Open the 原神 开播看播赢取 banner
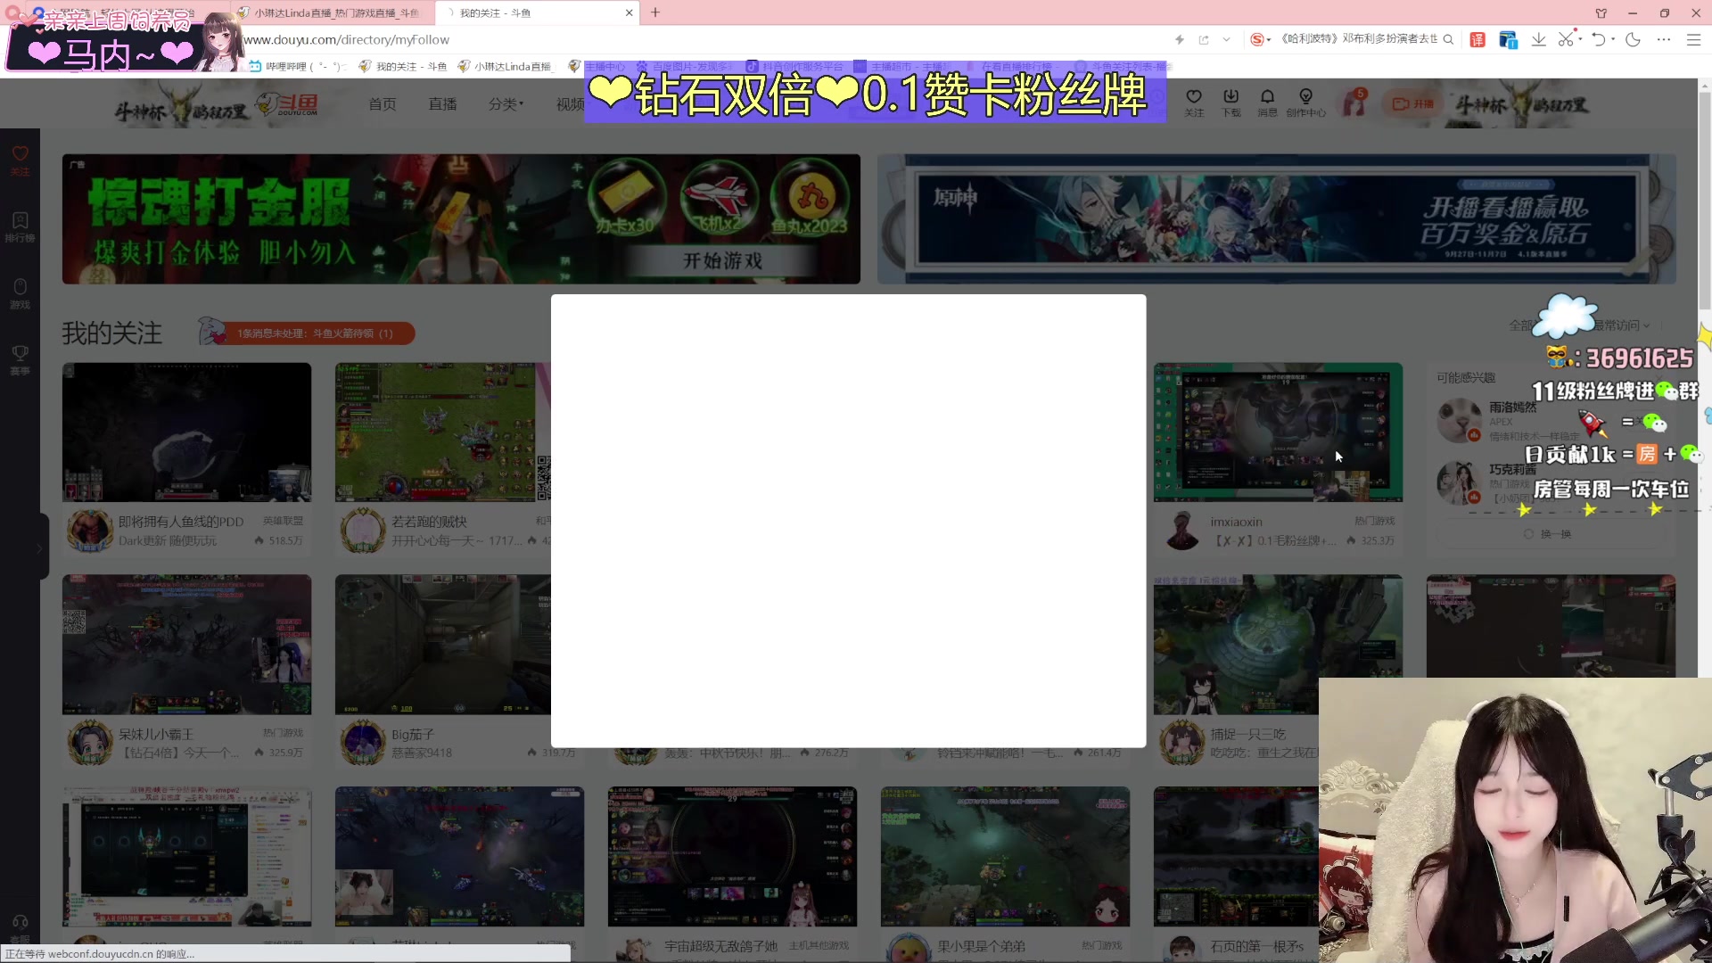 [1277, 219]
